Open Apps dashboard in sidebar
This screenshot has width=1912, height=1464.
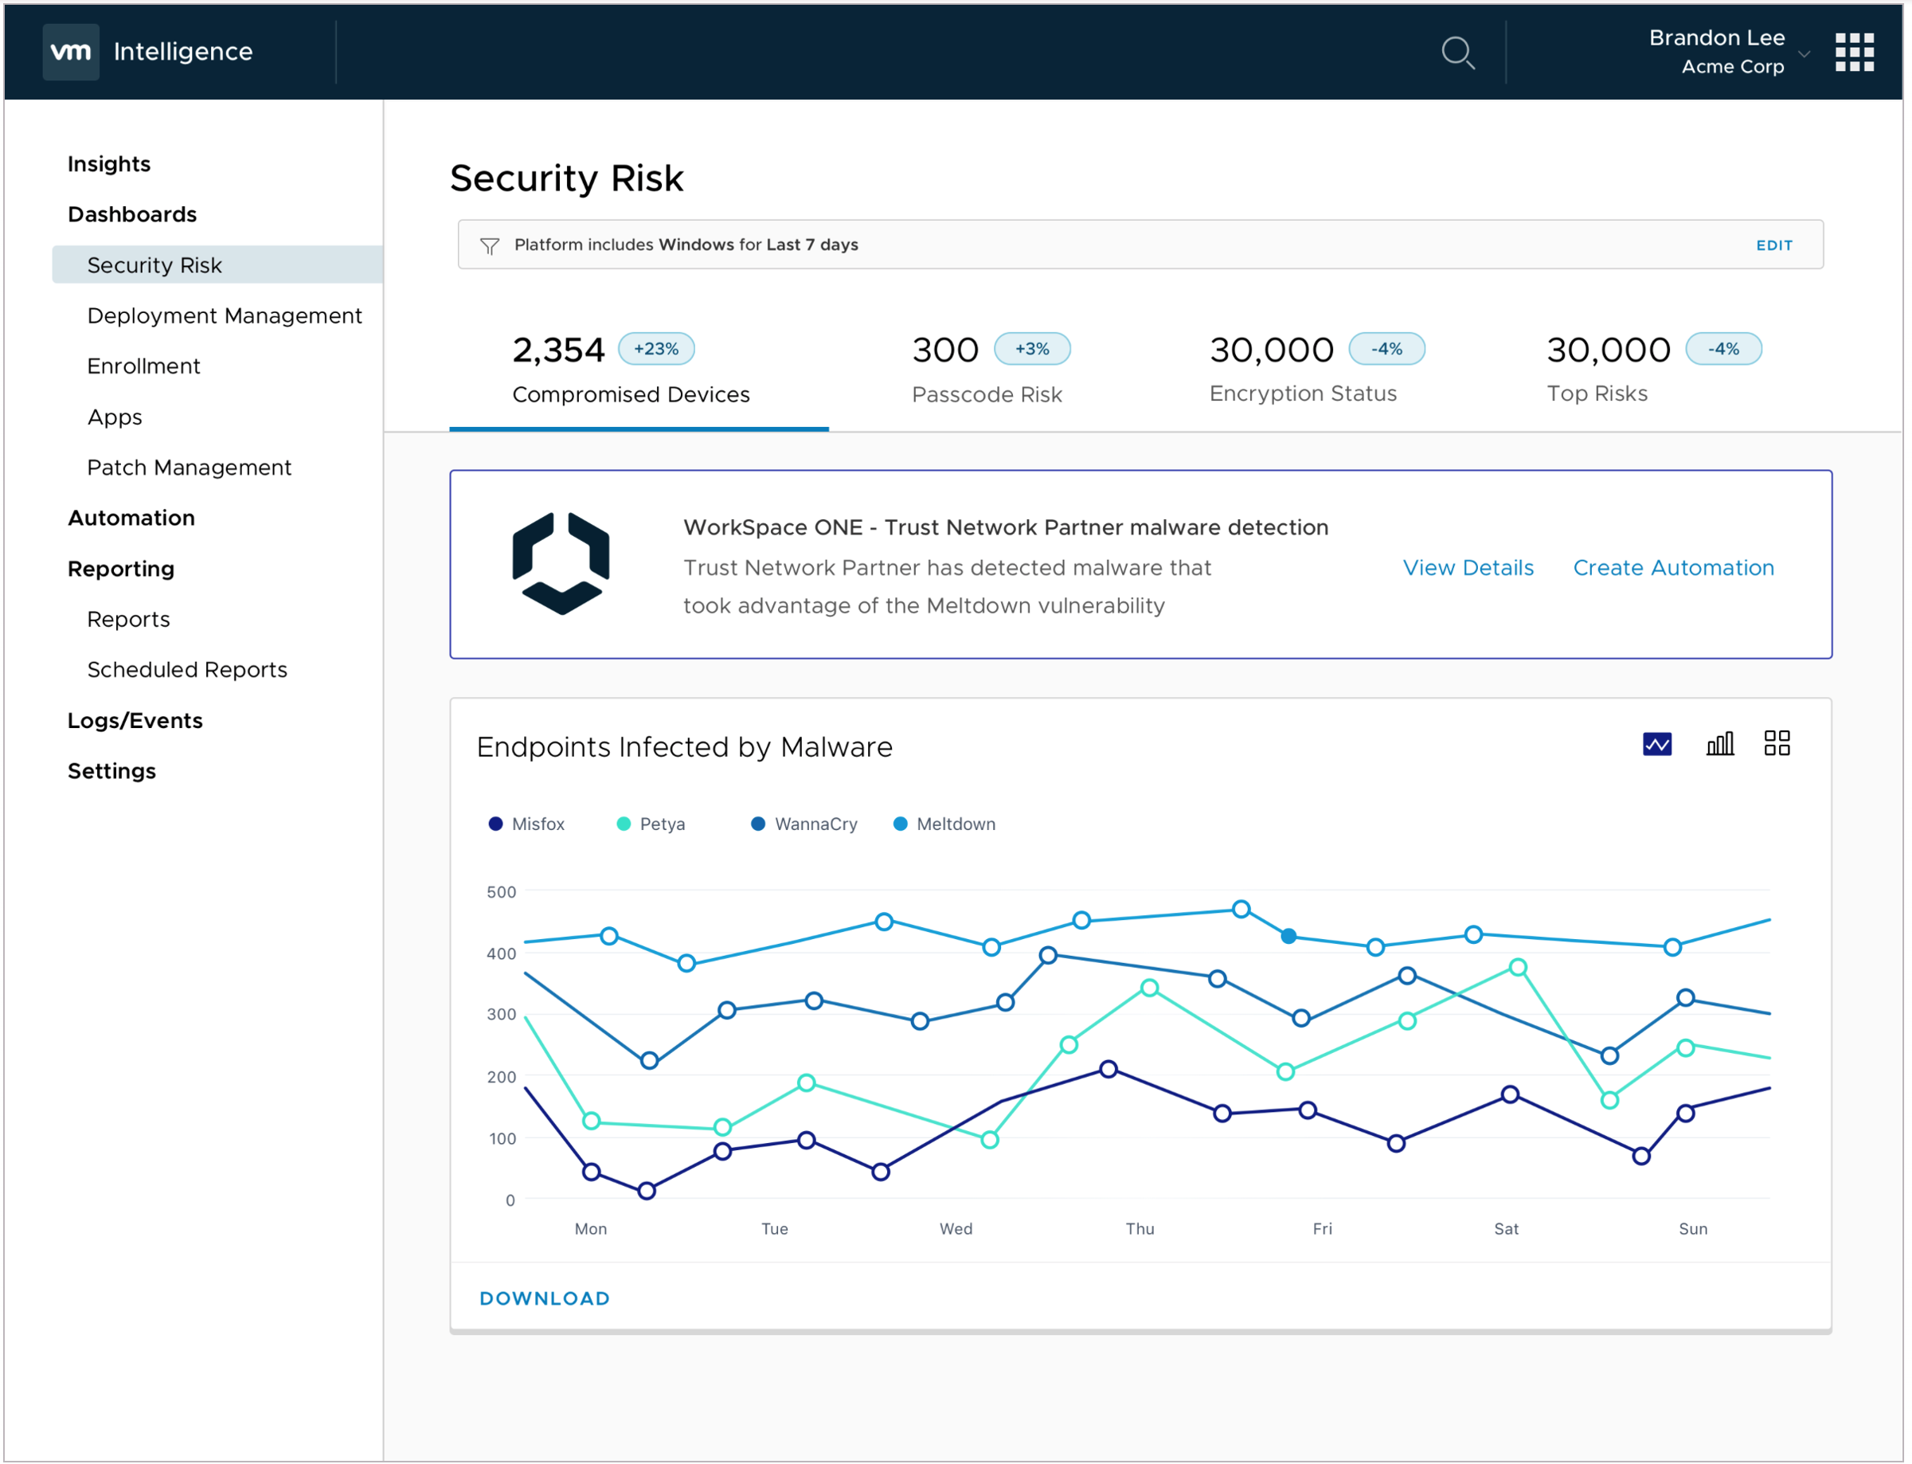coord(114,417)
